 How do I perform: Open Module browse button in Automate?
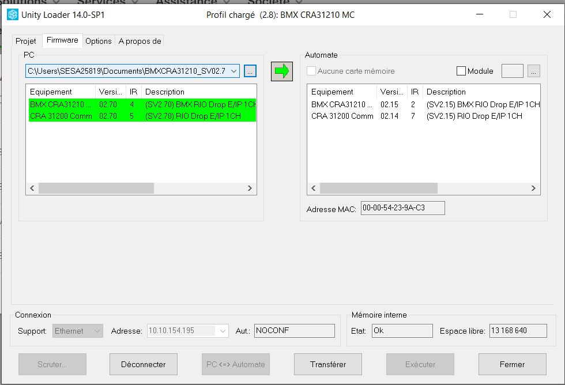pyautogui.click(x=534, y=71)
